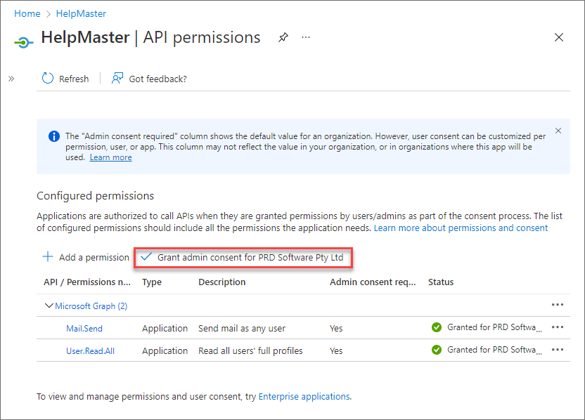Viewport: 585px width, 420px height.
Task: Click the Yes cell in the User.Read.All row
Action: pos(336,350)
